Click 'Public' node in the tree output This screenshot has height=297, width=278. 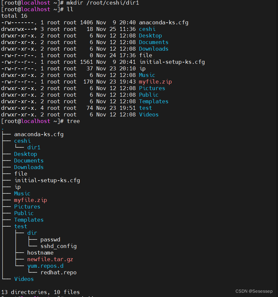pos(24,213)
